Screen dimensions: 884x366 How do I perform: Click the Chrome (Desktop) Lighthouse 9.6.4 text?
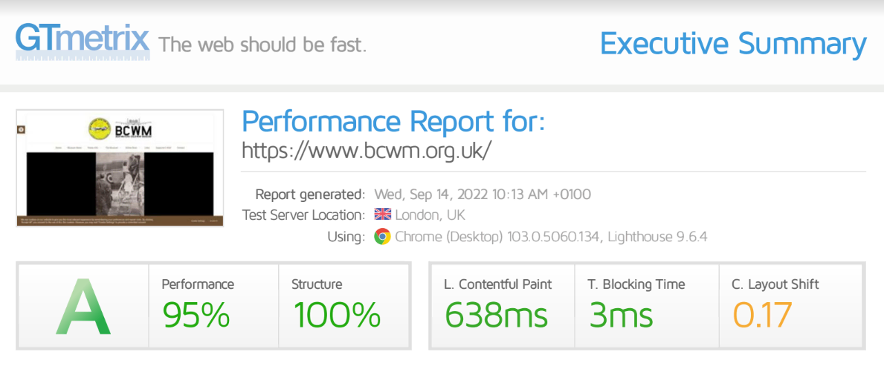click(550, 237)
